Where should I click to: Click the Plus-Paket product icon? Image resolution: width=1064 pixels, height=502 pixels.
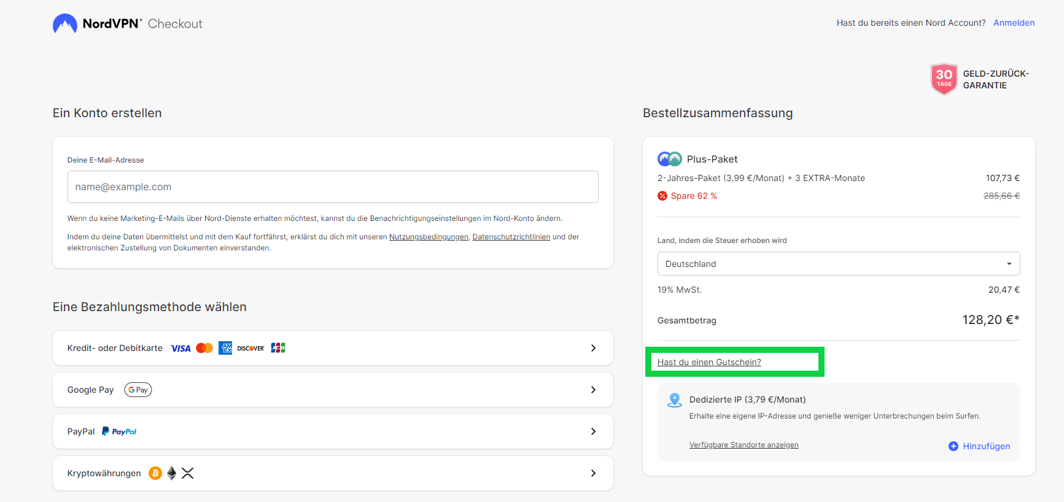669,159
